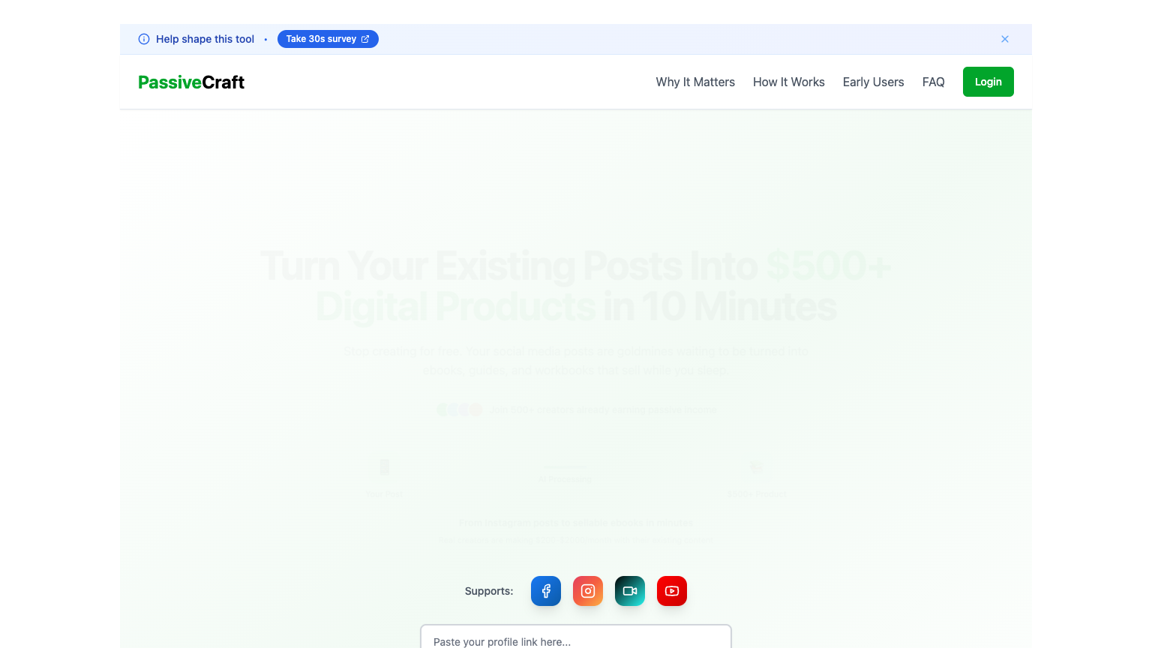The width and height of the screenshot is (1152, 648).
Task: Pick the YouTube platform icon
Action: tap(672, 591)
